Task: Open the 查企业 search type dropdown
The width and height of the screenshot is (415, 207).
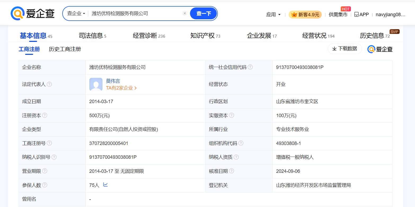Action: (76, 14)
